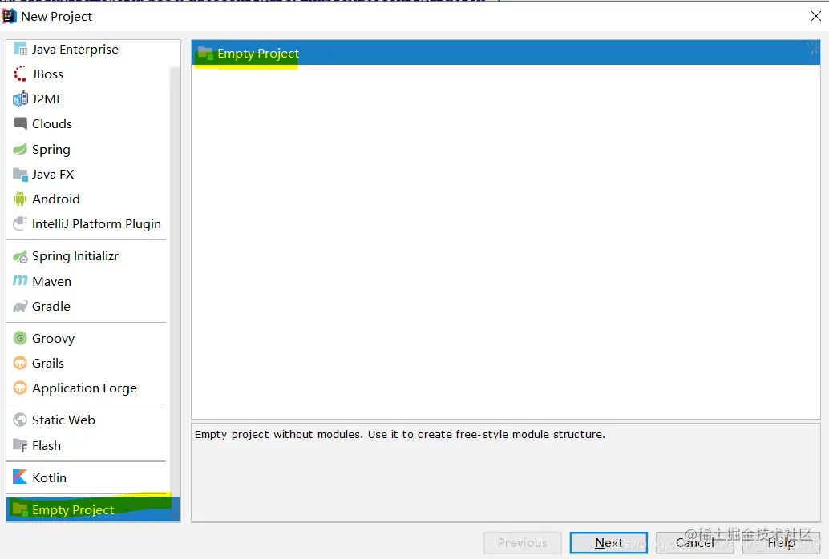This screenshot has width=829, height=559.
Task: Click the Spring Initializr icon
Action: pos(20,256)
